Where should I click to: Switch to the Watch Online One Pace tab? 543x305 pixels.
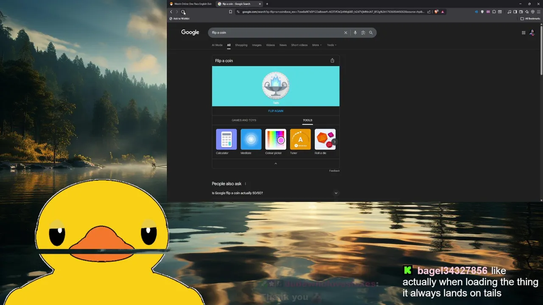[190, 4]
